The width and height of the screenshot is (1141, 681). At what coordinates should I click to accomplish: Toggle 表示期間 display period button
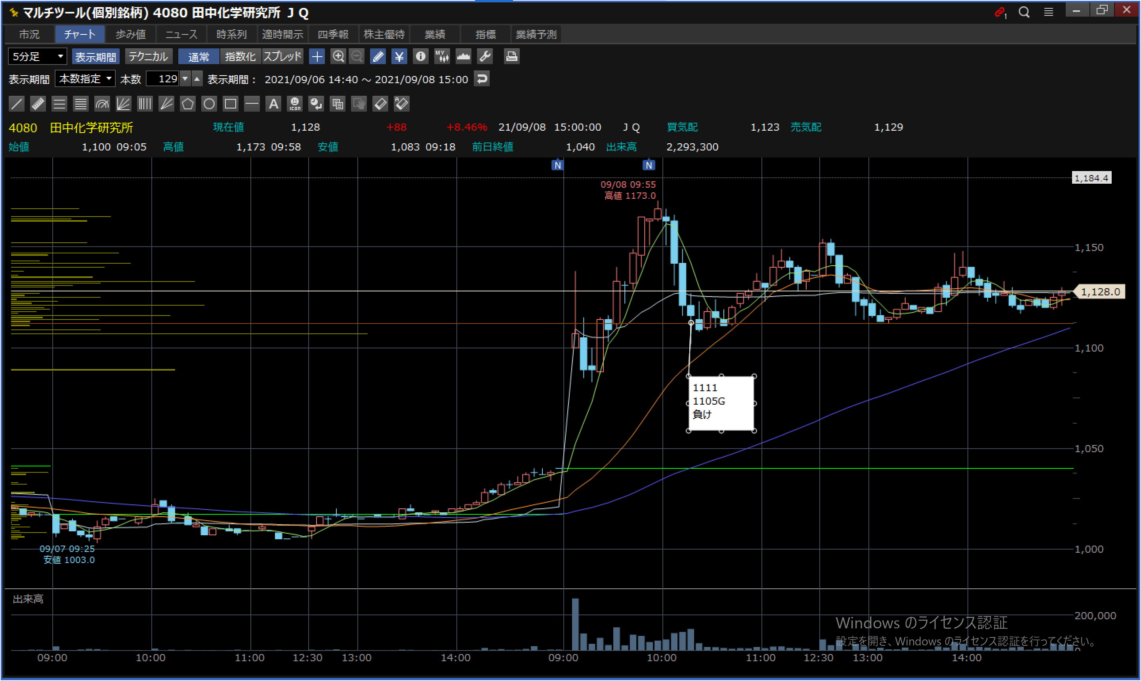point(95,57)
